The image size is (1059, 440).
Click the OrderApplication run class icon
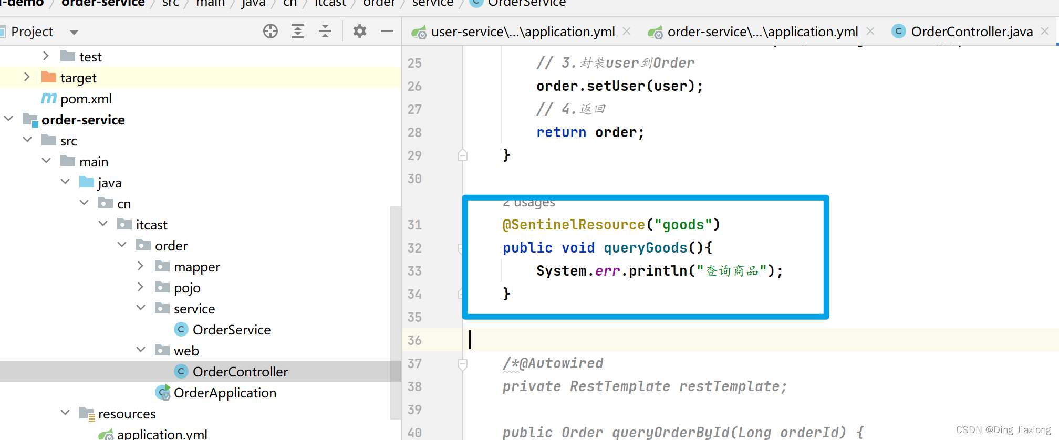163,392
